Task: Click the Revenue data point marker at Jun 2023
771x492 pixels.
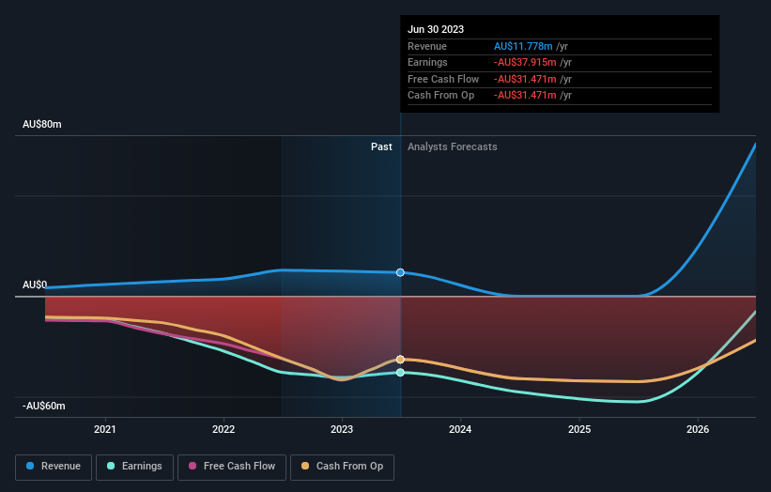Action: pos(400,272)
